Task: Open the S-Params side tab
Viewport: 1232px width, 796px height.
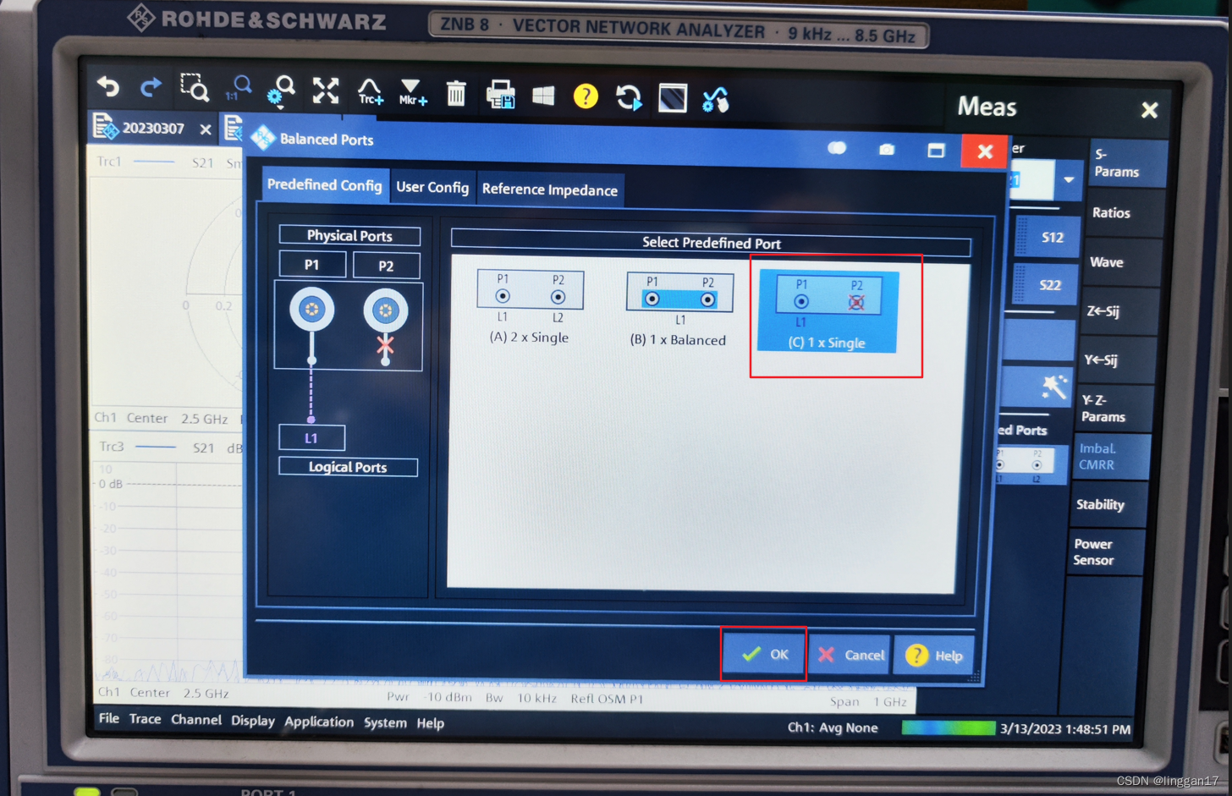Action: [x=1127, y=163]
